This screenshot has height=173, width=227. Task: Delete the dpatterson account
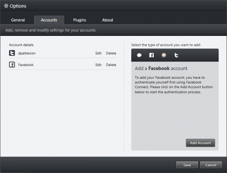click(111, 53)
